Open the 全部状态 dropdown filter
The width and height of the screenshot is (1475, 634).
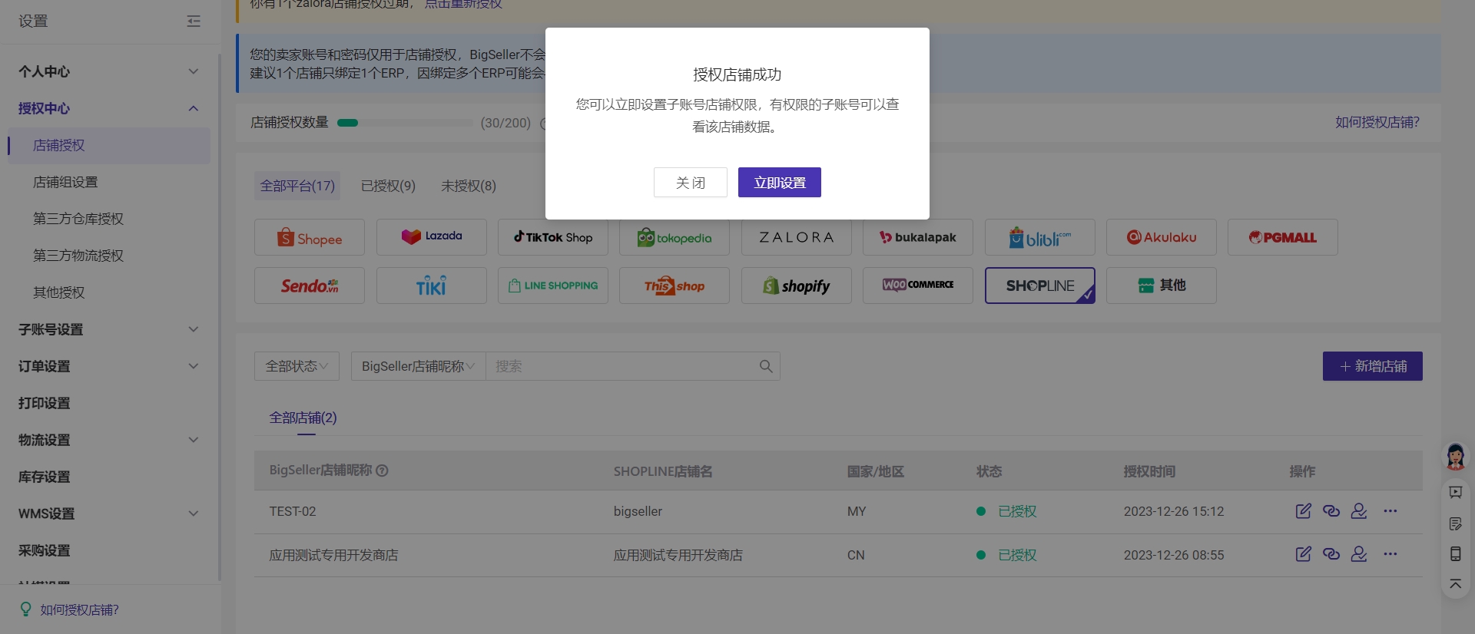click(x=297, y=366)
